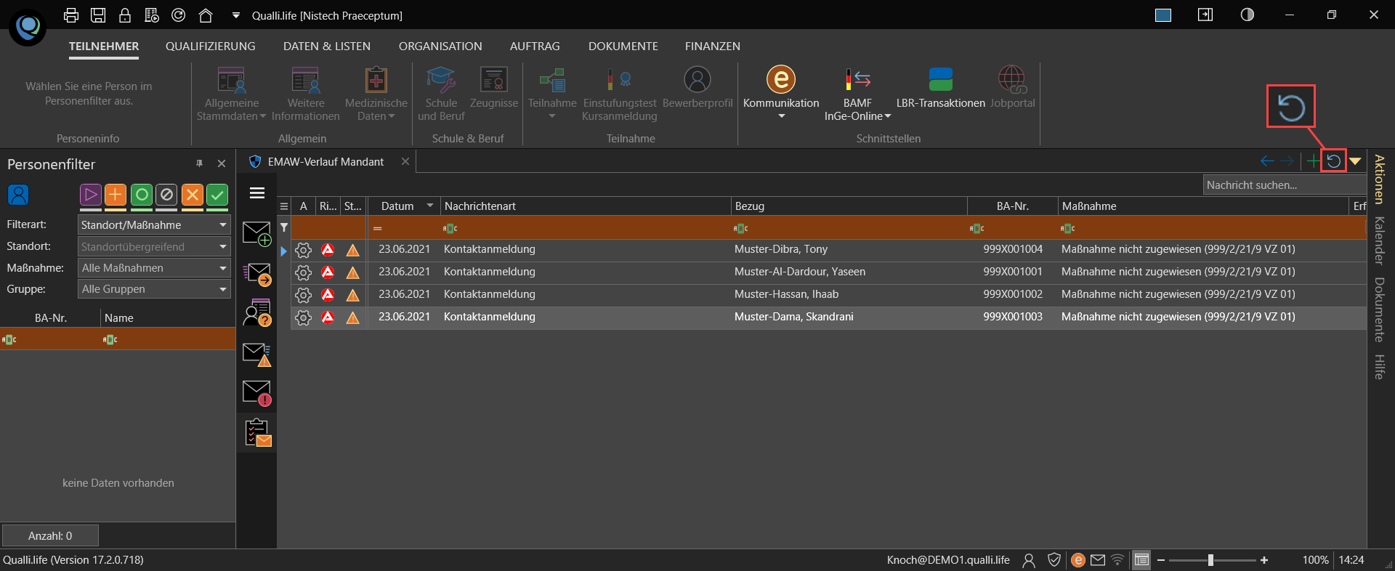This screenshot has height=571, width=1395.
Task: Click the zoom in plus button
Action: pyautogui.click(x=1264, y=560)
